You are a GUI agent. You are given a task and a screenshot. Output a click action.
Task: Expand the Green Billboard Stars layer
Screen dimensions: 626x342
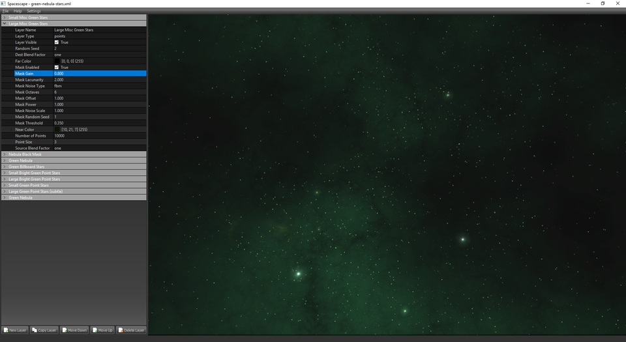pyautogui.click(x=5, y=167)
